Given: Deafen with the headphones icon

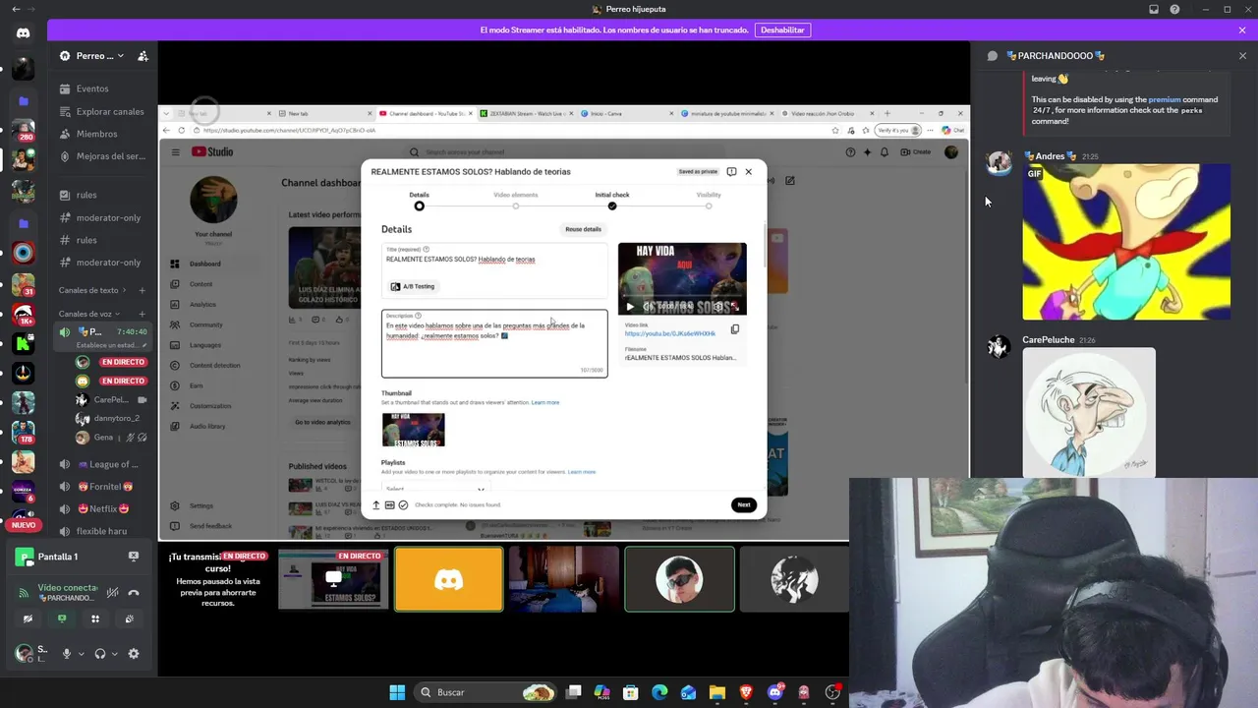Looking at the screenshot, I should point(100,654).
